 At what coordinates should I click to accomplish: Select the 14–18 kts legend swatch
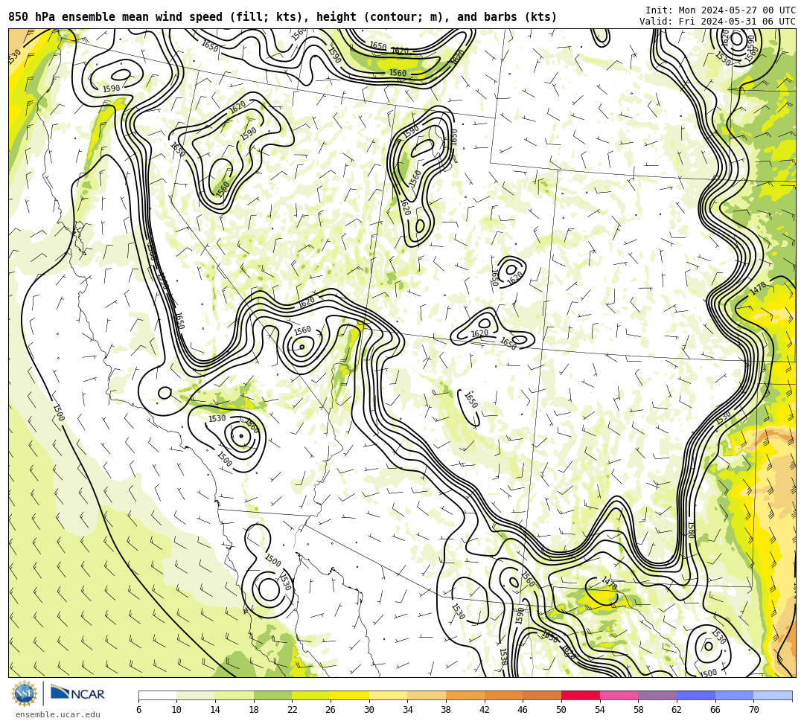(x=234, y=695)
